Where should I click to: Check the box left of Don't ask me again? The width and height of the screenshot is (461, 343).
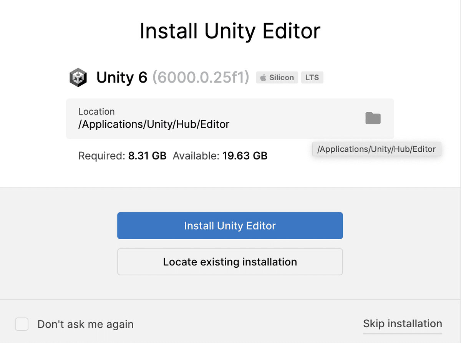[22, 324]
